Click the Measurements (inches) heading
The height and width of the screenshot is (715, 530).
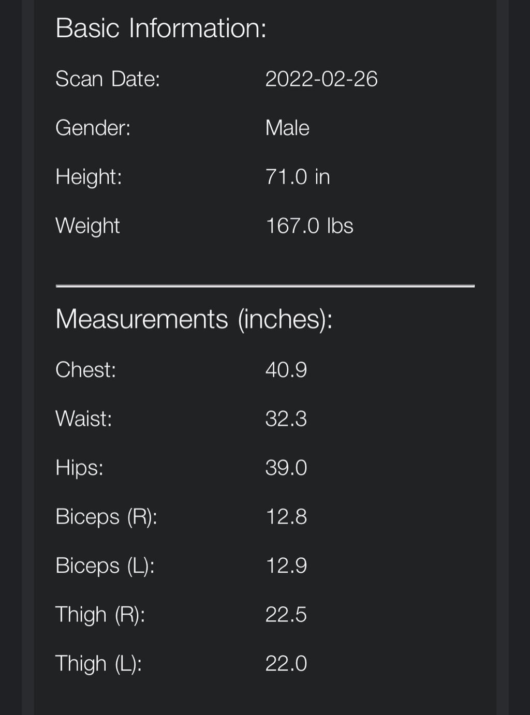(194, 319)
